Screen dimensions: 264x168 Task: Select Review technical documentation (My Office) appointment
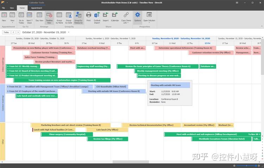coord(151,125)
